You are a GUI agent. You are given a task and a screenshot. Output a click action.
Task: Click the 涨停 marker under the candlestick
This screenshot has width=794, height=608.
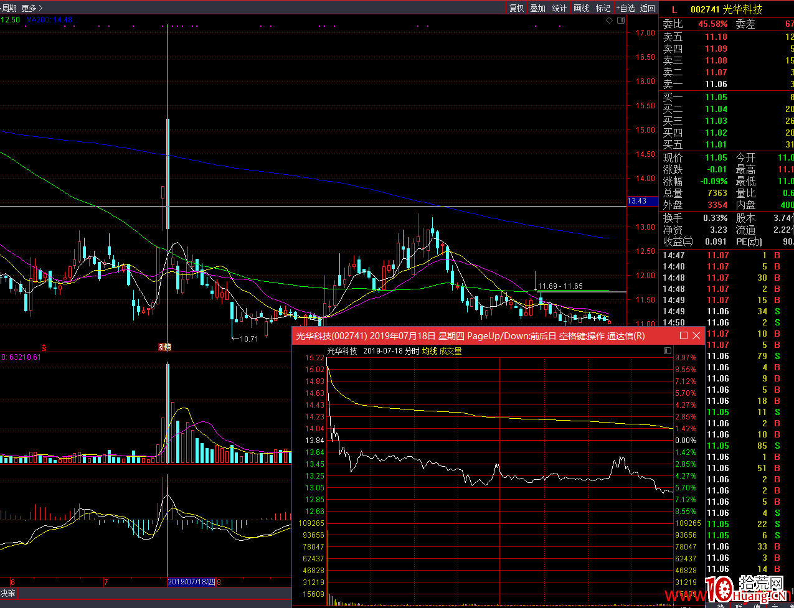(x=165, y=347)
